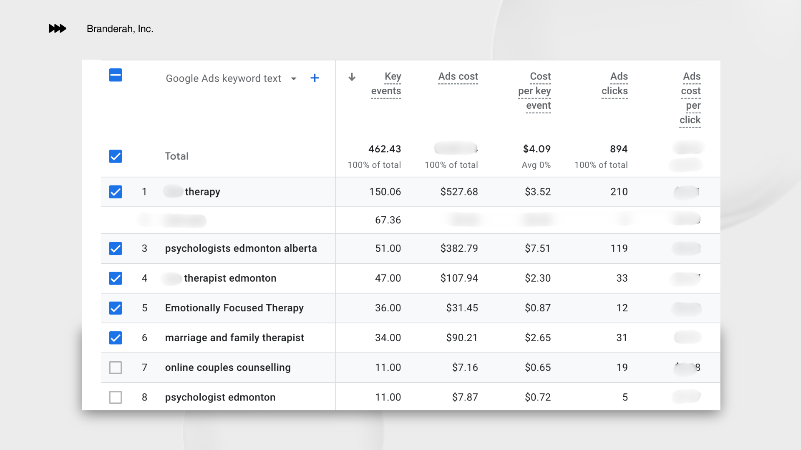Uncheck psychologists edmonton alberta checkbox
This screenshot has height=450, width=801.
coord(116,248)
